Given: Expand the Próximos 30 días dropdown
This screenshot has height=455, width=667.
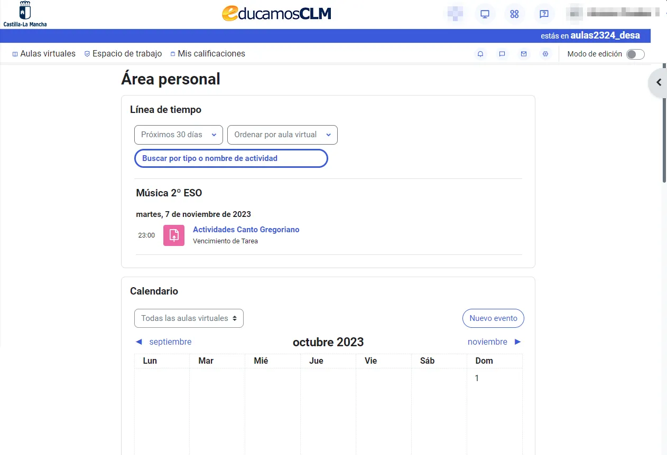Looking at the screenshot, I should (179, 135).
